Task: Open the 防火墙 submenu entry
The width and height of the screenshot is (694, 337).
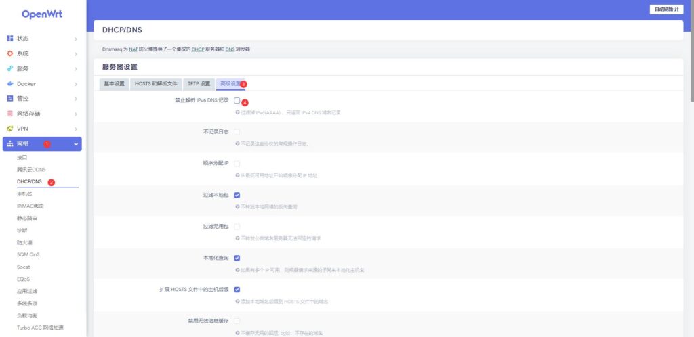Action: [24, 242]
